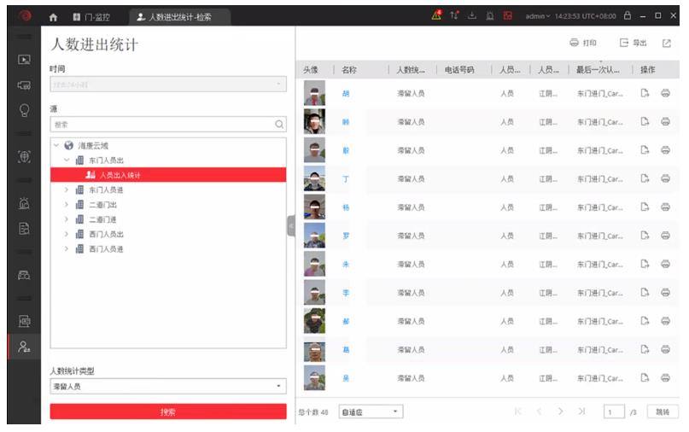
Task: Click the Home icon in top bar
Action: [53, 16]
